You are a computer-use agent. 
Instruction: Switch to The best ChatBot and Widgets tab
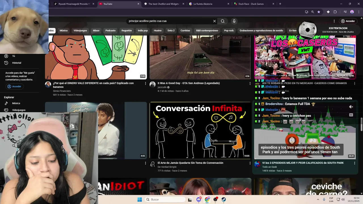(x=164, y=4)
